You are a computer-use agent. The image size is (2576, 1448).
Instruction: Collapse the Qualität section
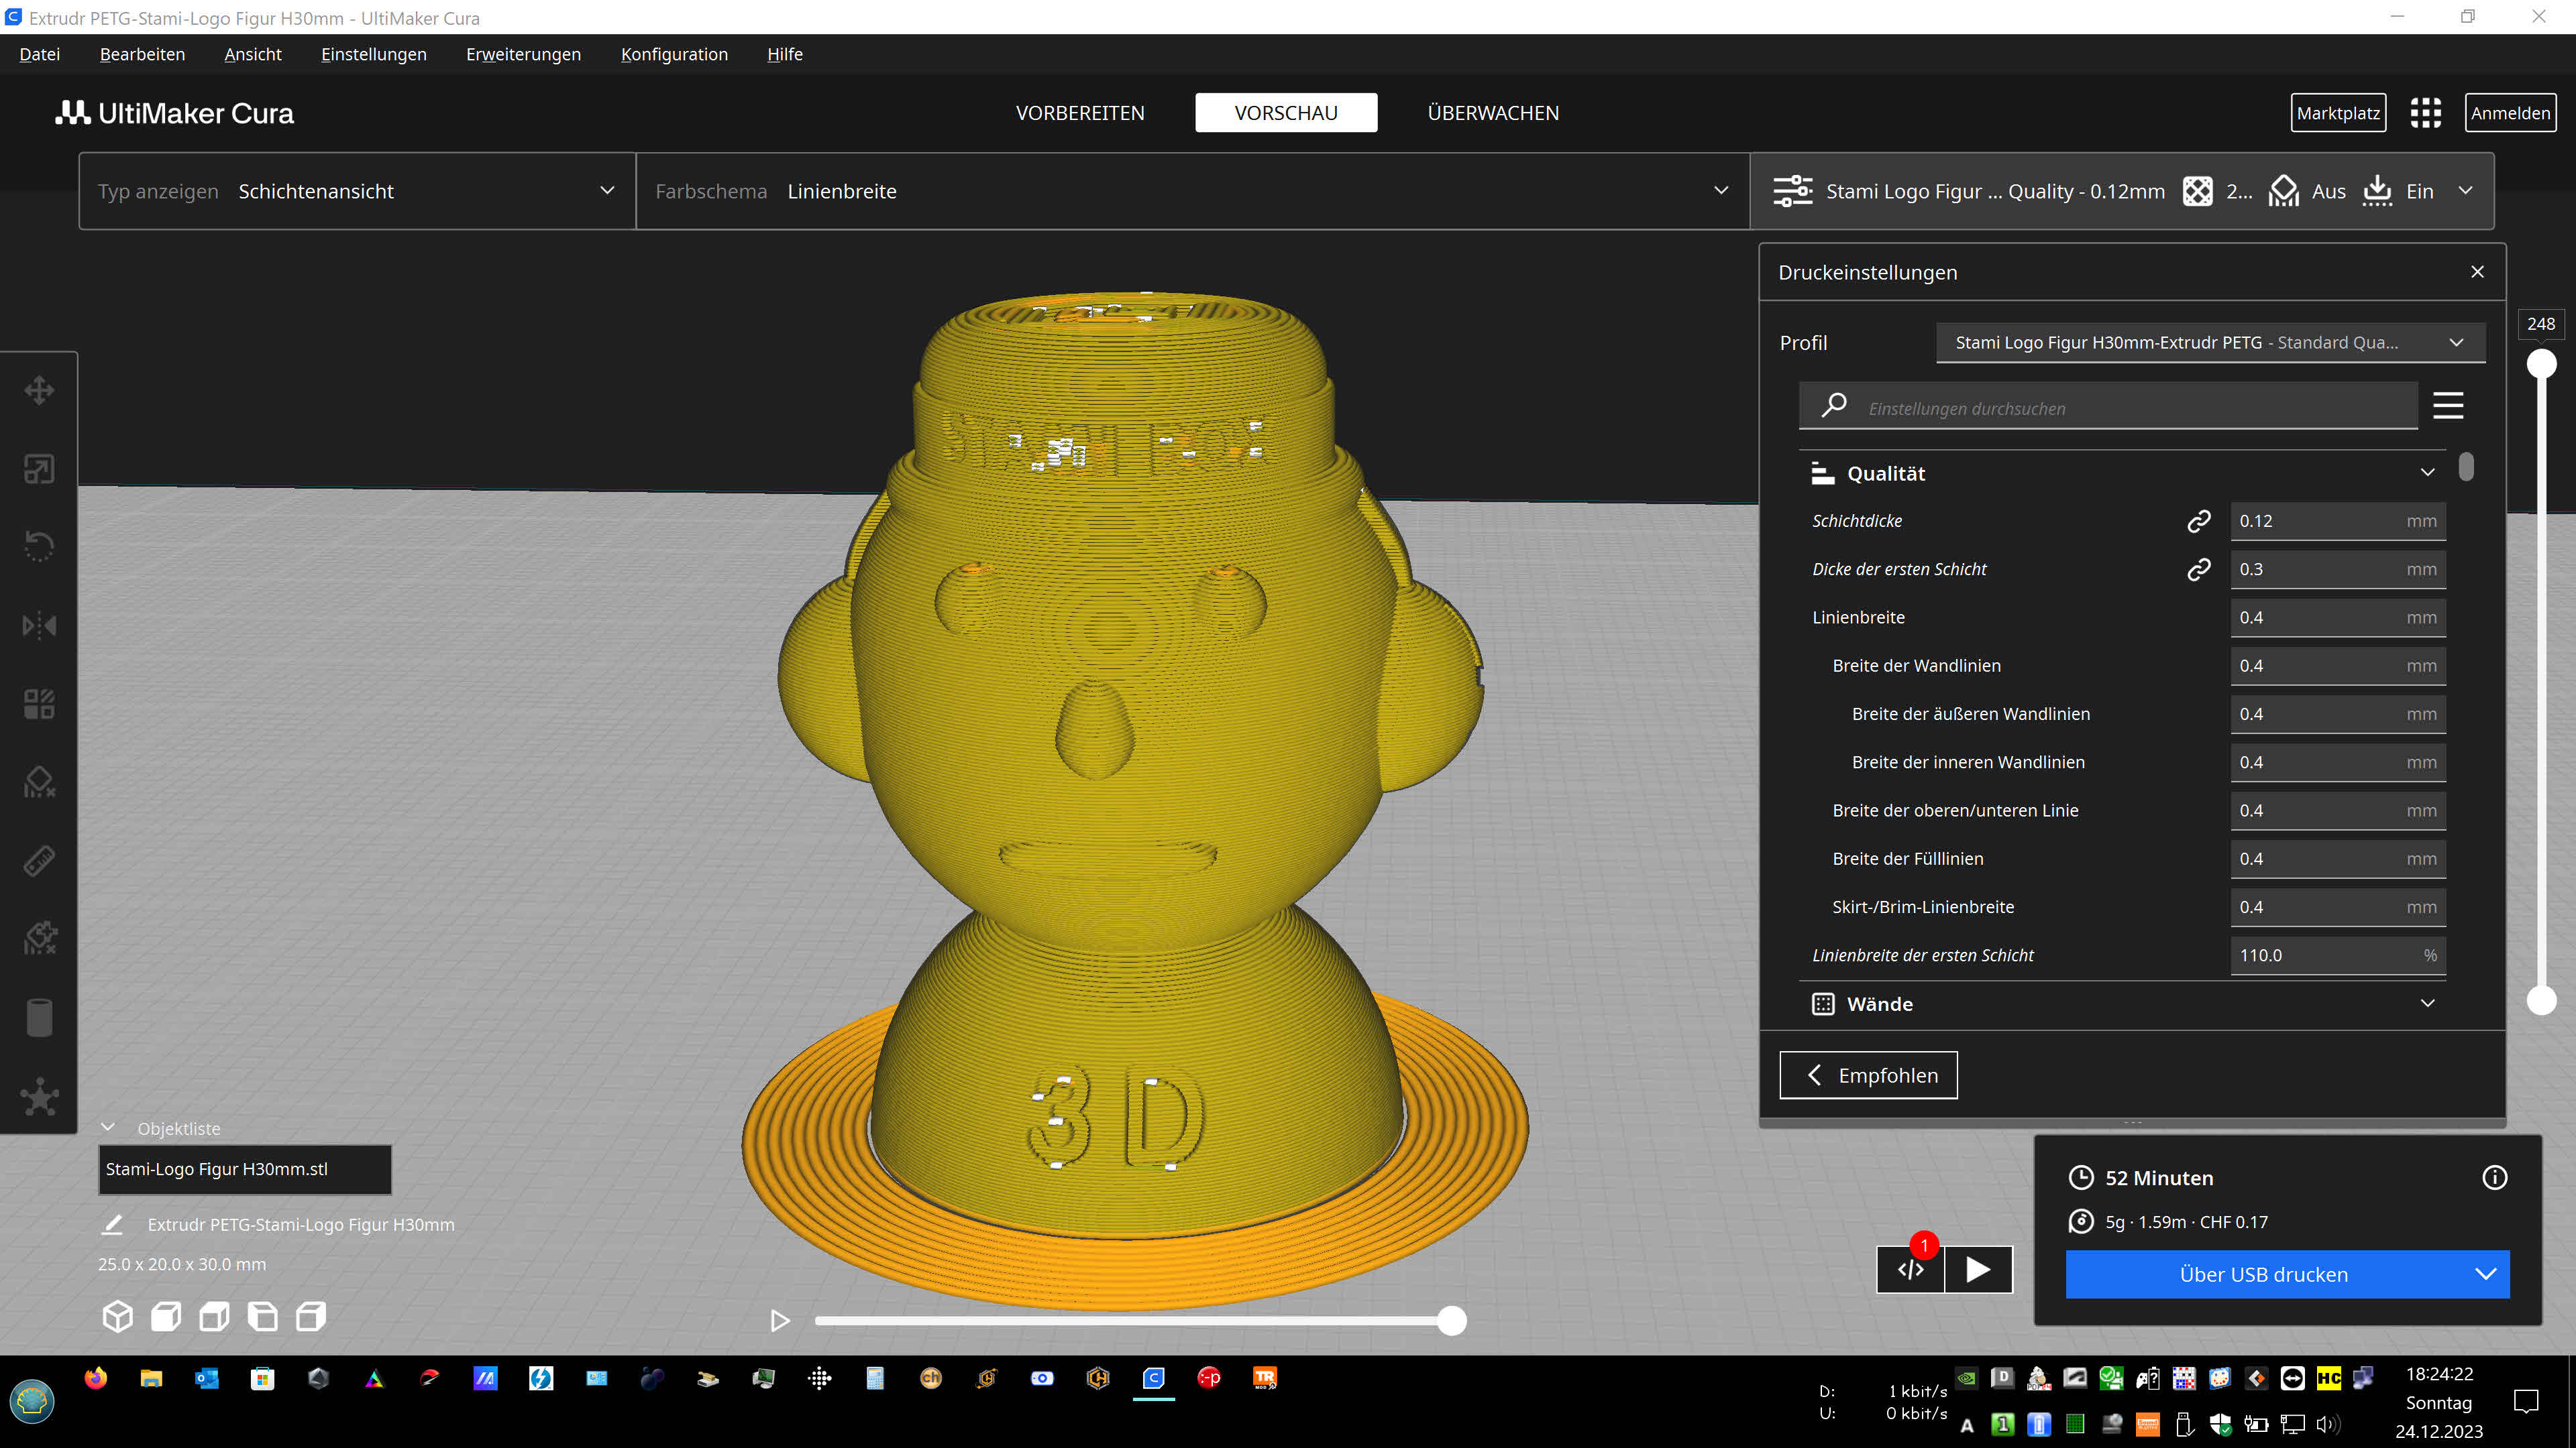(x=2428, y=472)
